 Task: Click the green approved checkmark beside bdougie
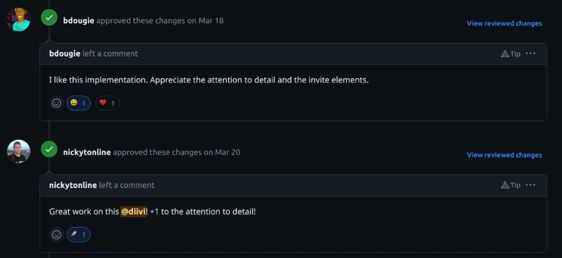point(49,18)
